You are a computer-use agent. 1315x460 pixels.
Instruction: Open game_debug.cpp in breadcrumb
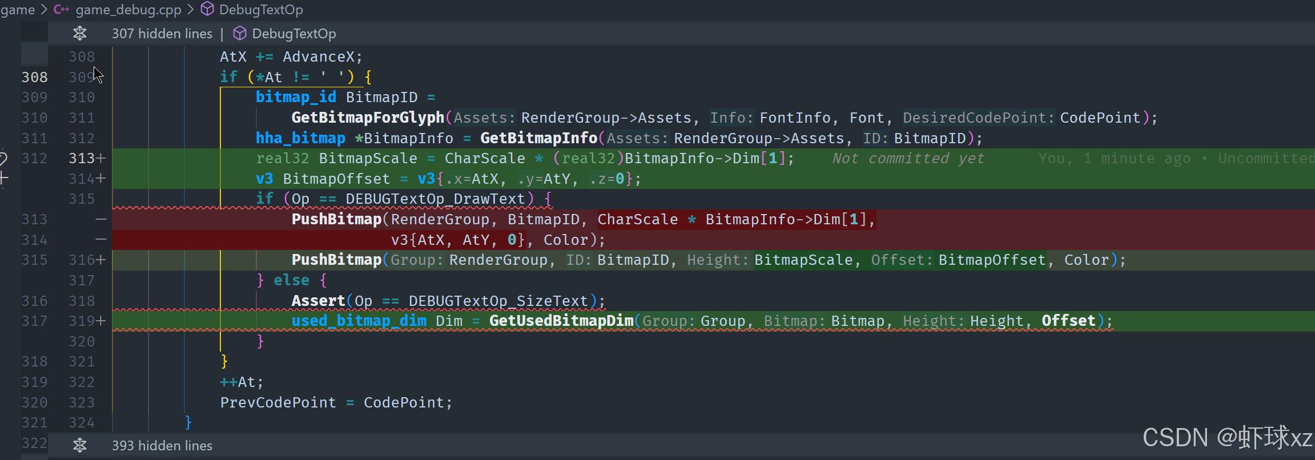[128, 10]
